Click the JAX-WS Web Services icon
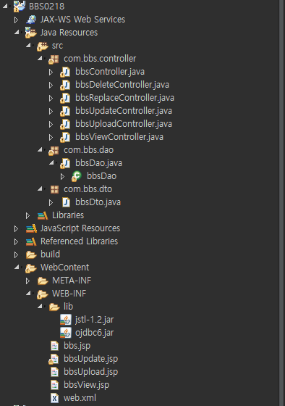This screenshot has width=285, height=406. 31,20
